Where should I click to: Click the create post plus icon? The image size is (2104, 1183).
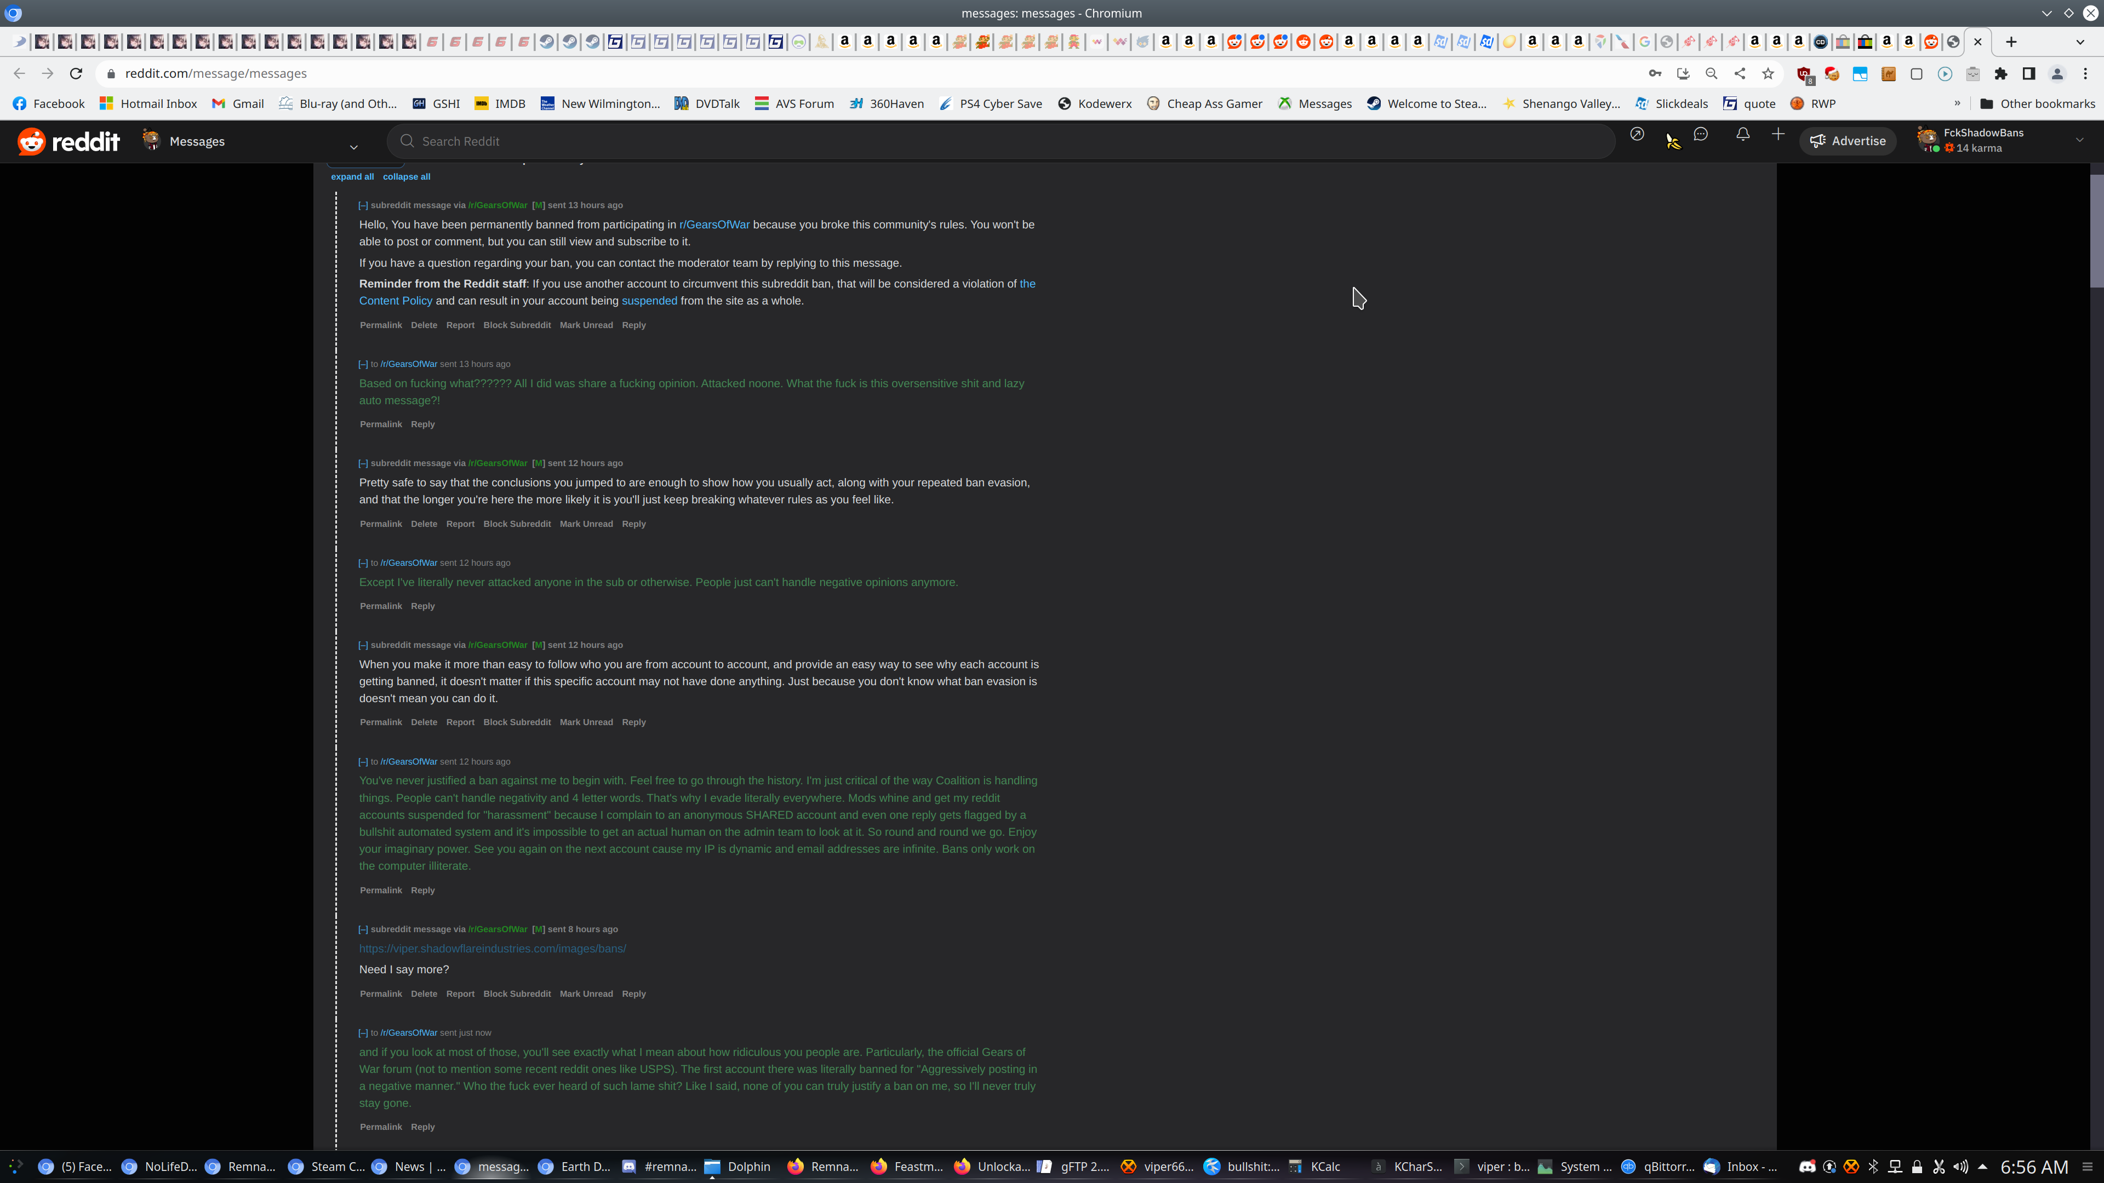(x=1778, y=135)
